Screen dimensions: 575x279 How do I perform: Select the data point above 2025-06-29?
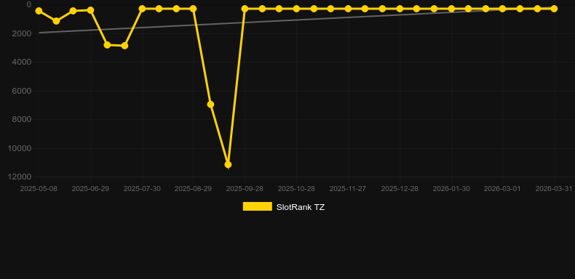(90, 10)
